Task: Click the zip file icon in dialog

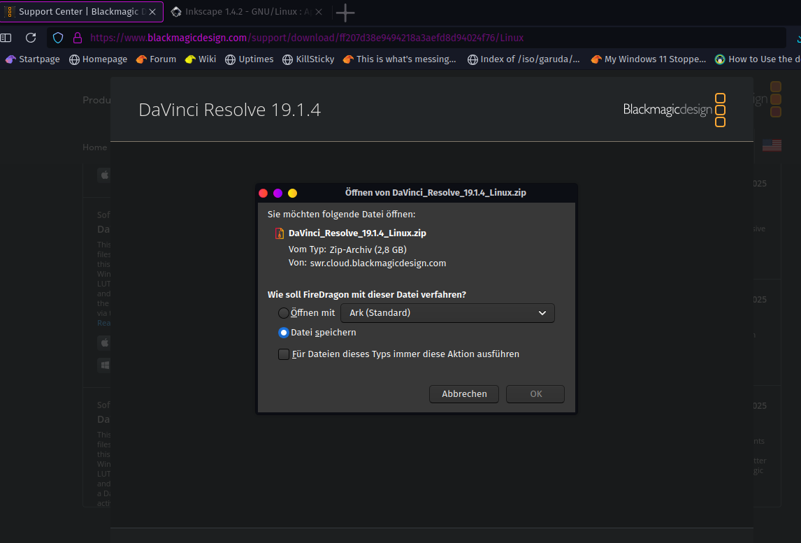Action: pyautogui.click(x=280, y=233)
